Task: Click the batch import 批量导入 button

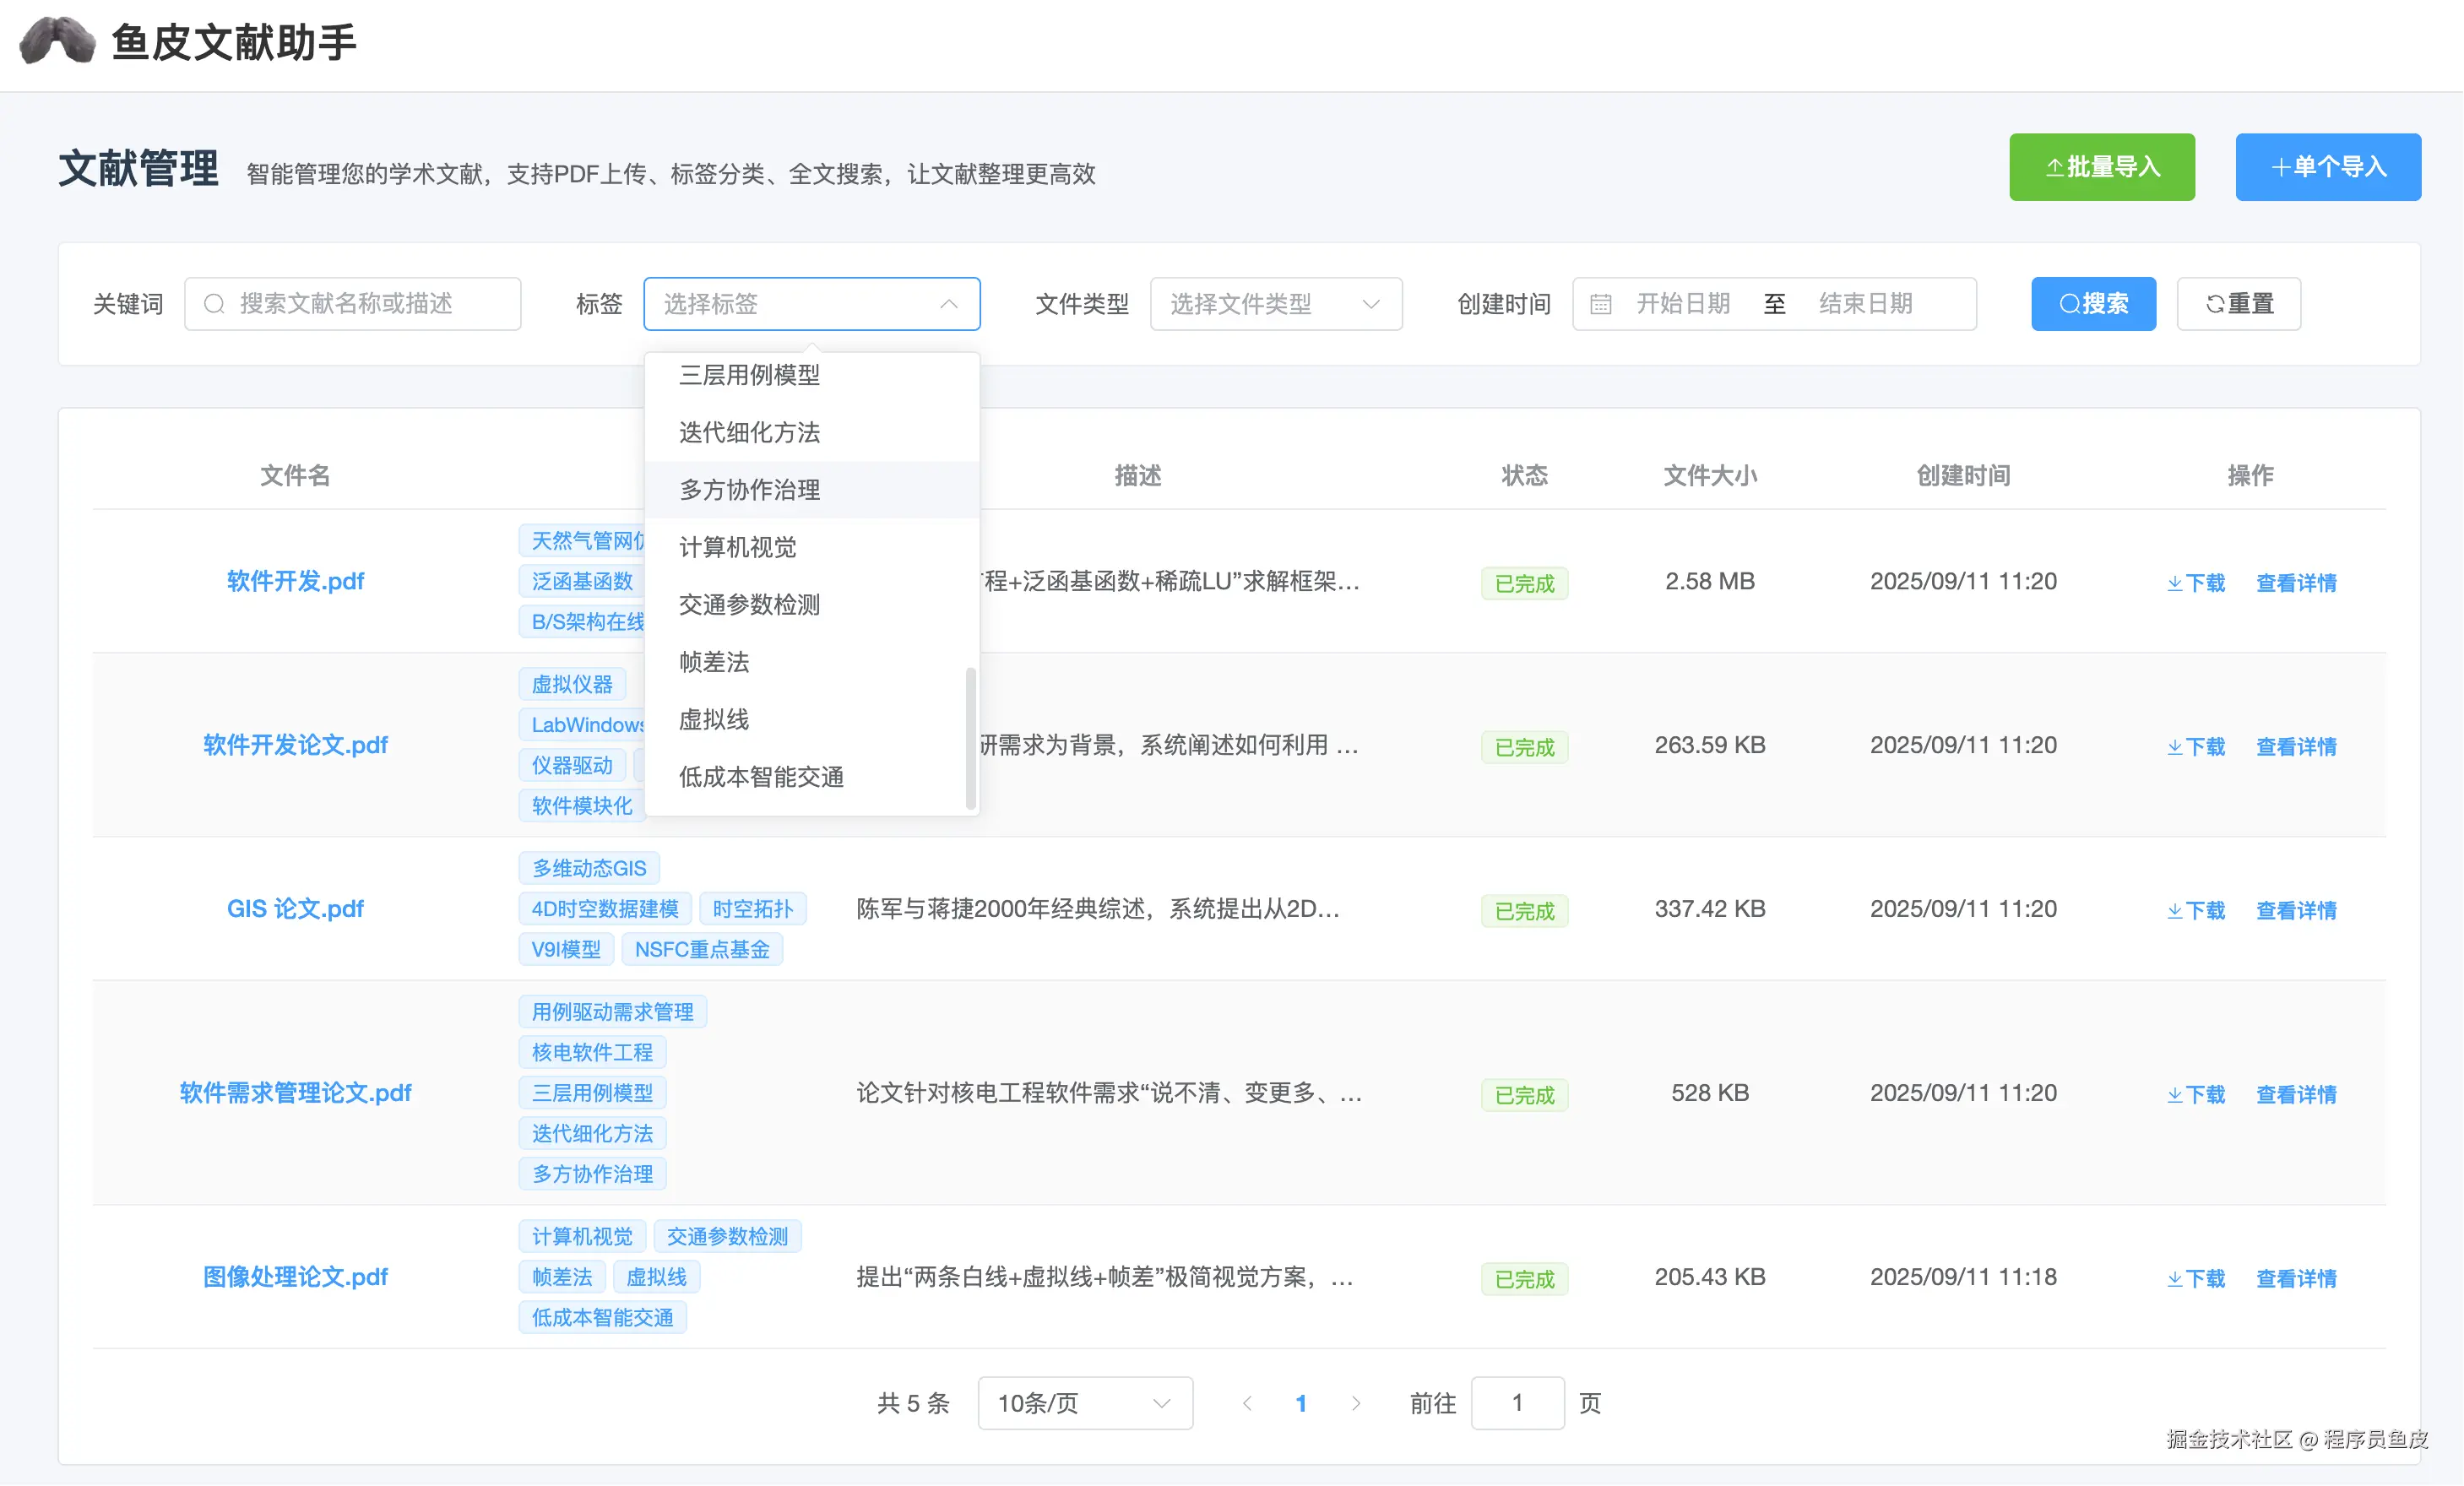Action: [x=2101, y=167]
